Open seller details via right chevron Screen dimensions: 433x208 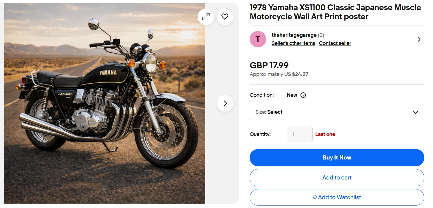(x=419, y=39)
